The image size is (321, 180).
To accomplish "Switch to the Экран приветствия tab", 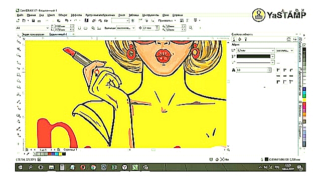I will [33, 34].
